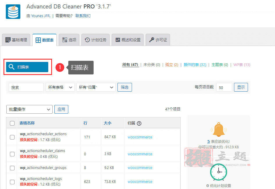Image resolution: width=275 pixels, height=189 pixels.
Task: Click the wp_actionscheduler_groups table name
Action: (43, 167)
